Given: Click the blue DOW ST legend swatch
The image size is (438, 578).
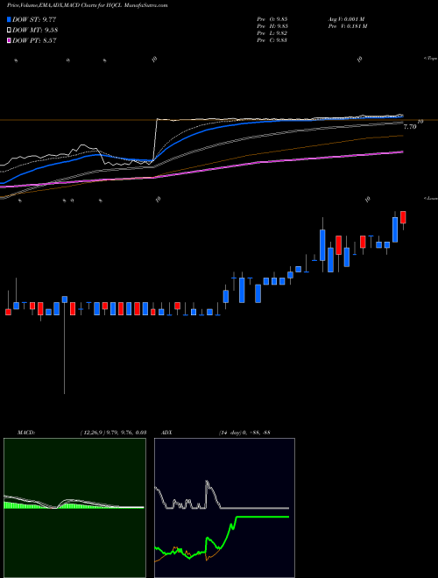Looking at the screenshot, I should point(9,19).
